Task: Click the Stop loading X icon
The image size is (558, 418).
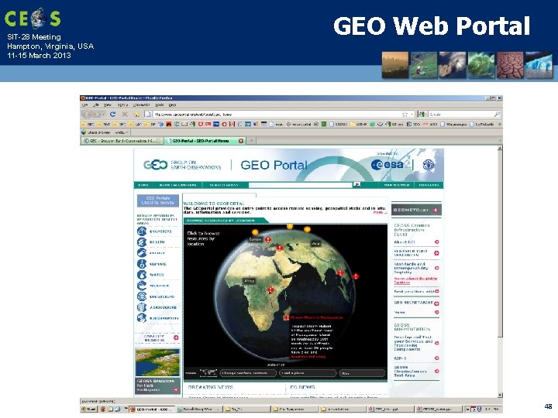Action: (x=125, y=114)
